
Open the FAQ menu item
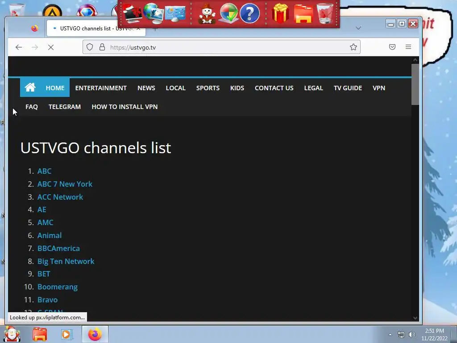(32, 107)
